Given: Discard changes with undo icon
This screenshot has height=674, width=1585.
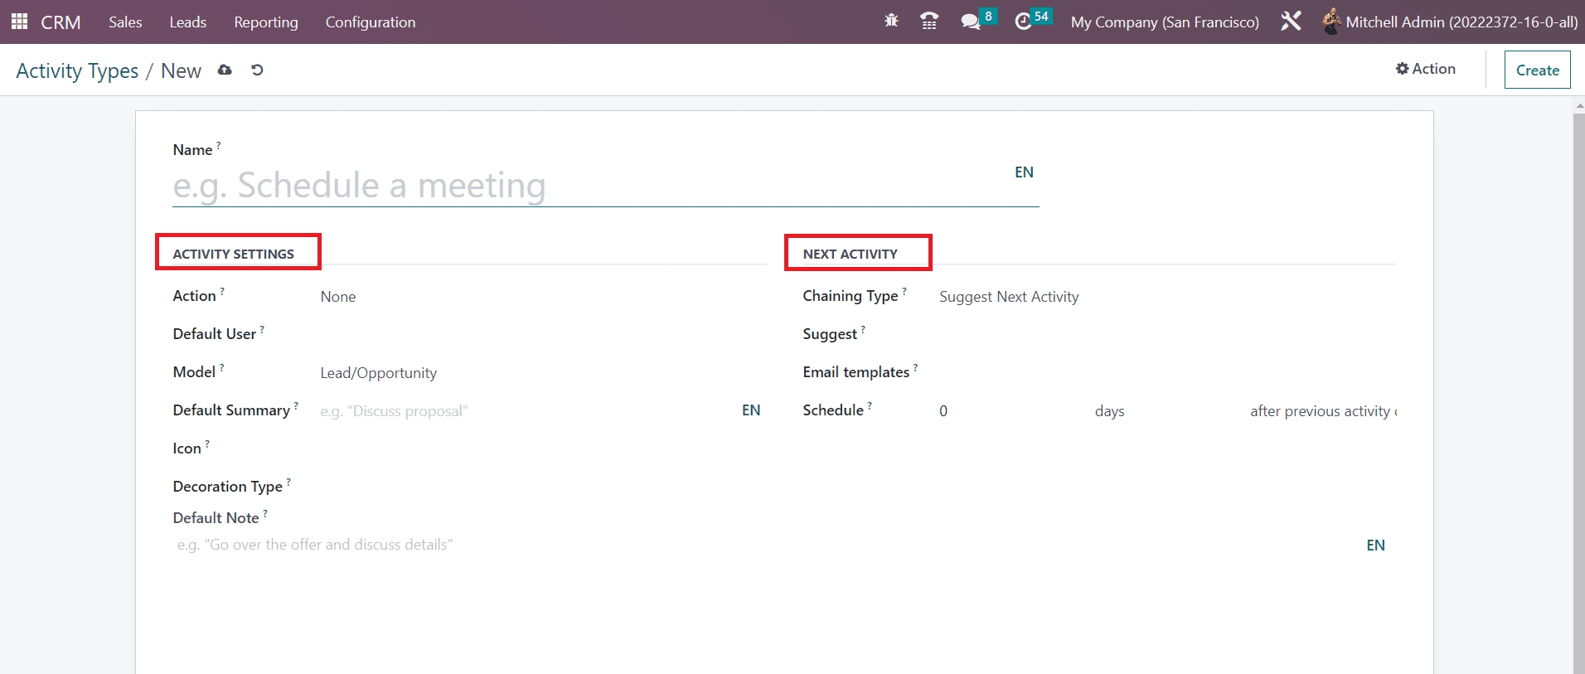Looking at the screenshot, I should coord(257,70).
